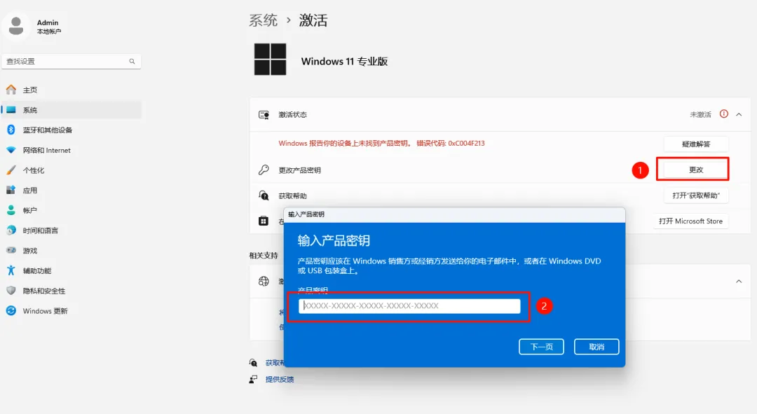Click the 打开"获取帮助" button

click(696, 195)
